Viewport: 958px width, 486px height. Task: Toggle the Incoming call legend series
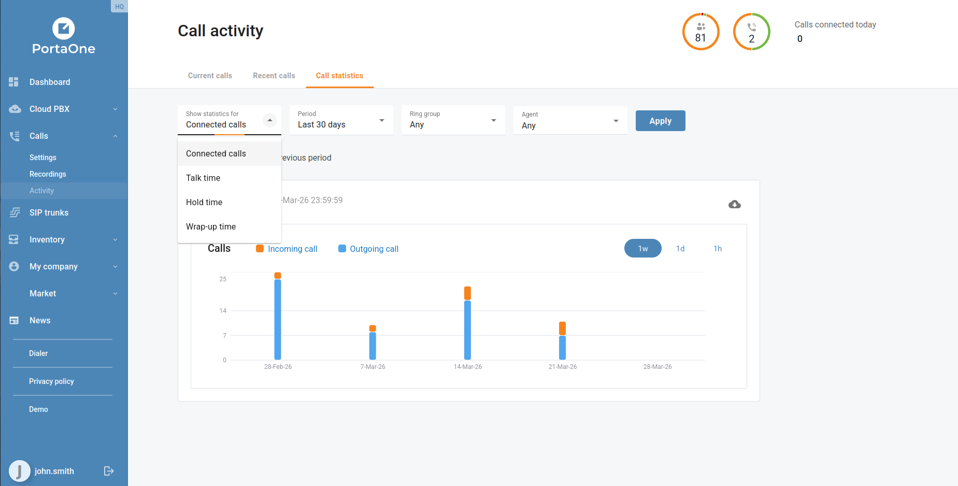(x=292, y=249)
